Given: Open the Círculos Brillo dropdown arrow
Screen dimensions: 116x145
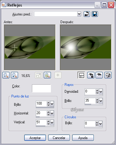Looking at the screenshot, I should tap(101, 124).
